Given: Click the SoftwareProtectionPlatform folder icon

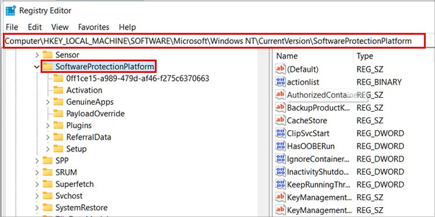Looking at the screenshot, I should (48, 67).
